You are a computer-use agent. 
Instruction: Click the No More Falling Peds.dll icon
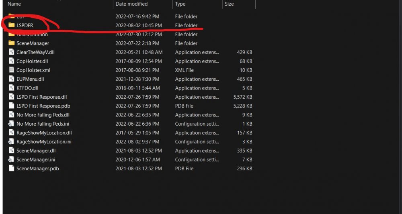(12, 115)
